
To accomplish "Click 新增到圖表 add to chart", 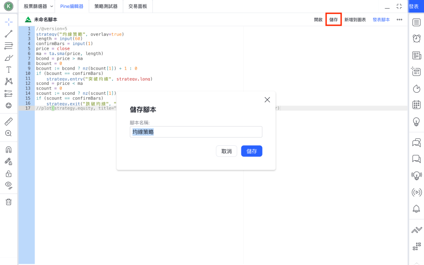I will click(x=355, y=19).
